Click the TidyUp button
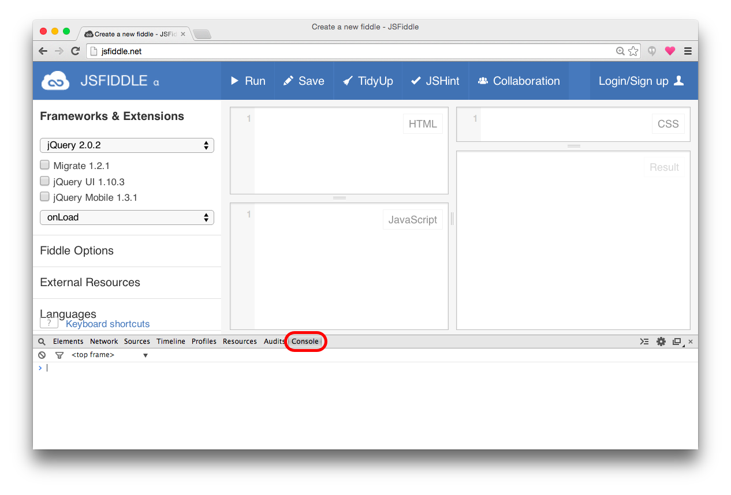 368,81
